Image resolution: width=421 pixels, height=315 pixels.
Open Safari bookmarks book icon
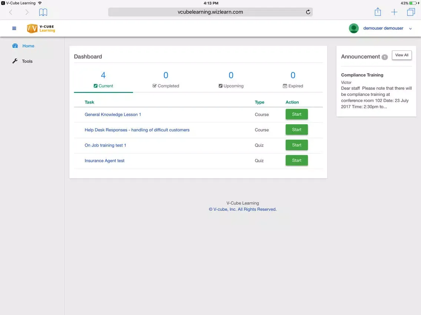[43, 12]
